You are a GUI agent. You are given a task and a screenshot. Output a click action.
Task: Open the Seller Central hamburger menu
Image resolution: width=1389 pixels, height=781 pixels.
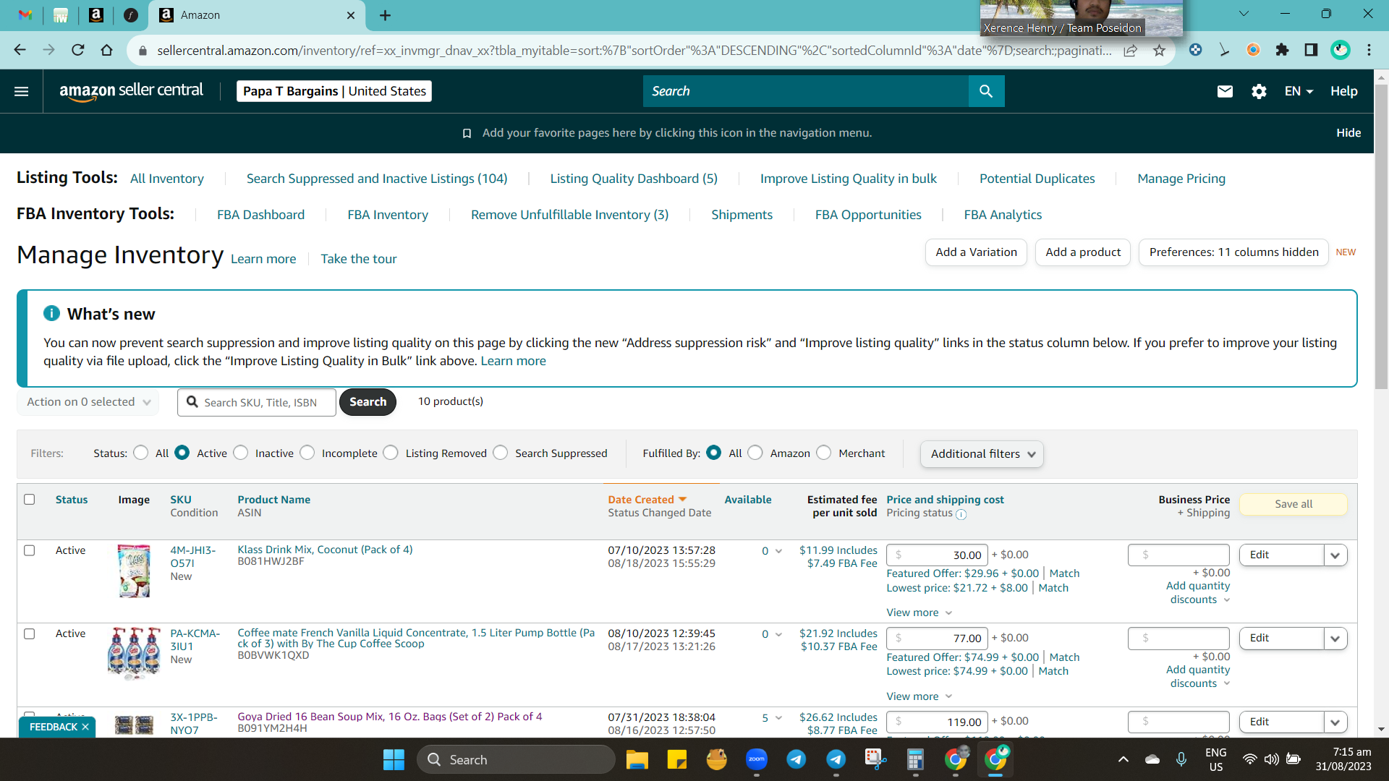pos(22,91)
